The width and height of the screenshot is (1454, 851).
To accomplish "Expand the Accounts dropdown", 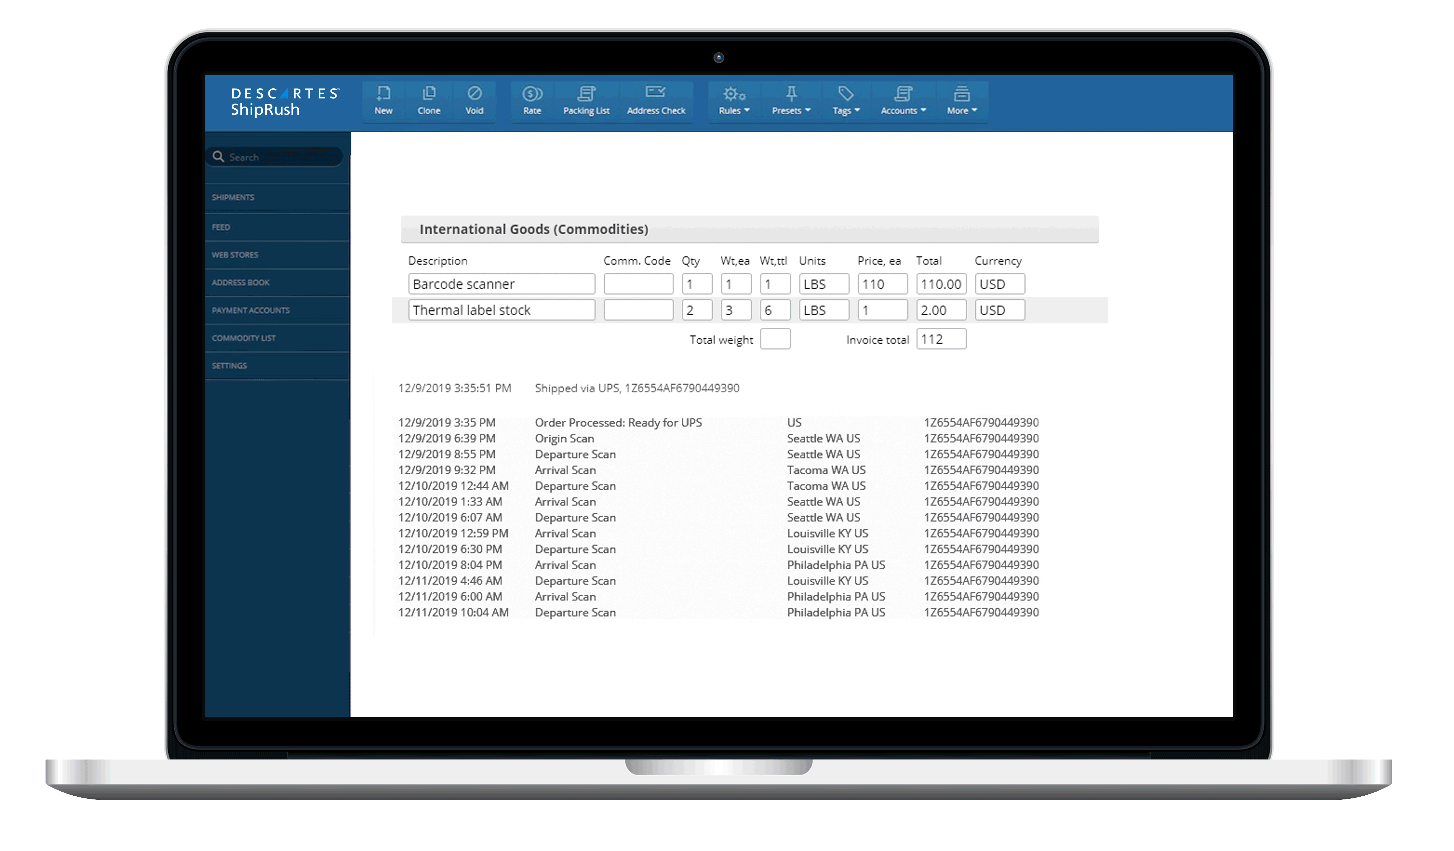I will coord(903,101).
